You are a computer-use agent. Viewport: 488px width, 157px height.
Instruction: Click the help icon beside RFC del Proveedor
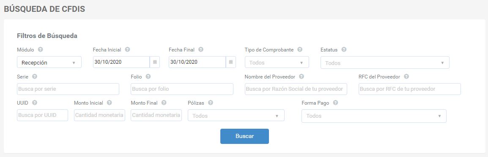(406, 76)
